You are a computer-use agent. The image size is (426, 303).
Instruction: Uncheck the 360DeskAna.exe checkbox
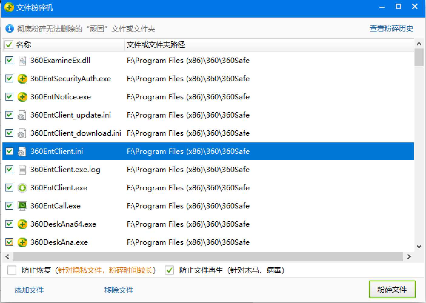point(9,242)
